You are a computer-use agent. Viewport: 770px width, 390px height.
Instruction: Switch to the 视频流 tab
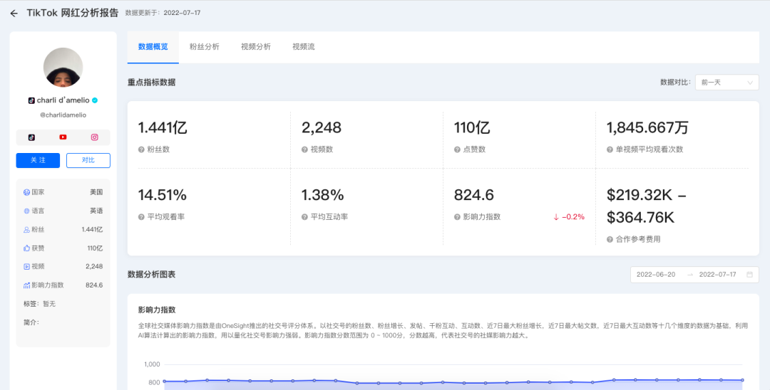(304, 47)
